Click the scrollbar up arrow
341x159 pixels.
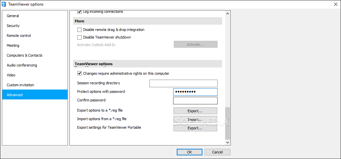coord(228,13)
